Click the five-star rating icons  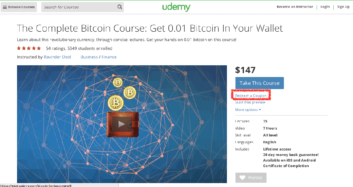29,48
